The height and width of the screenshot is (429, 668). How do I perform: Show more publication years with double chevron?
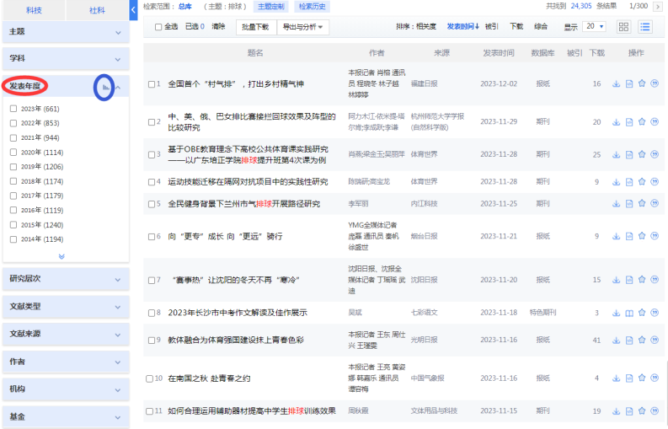(61, 256)
